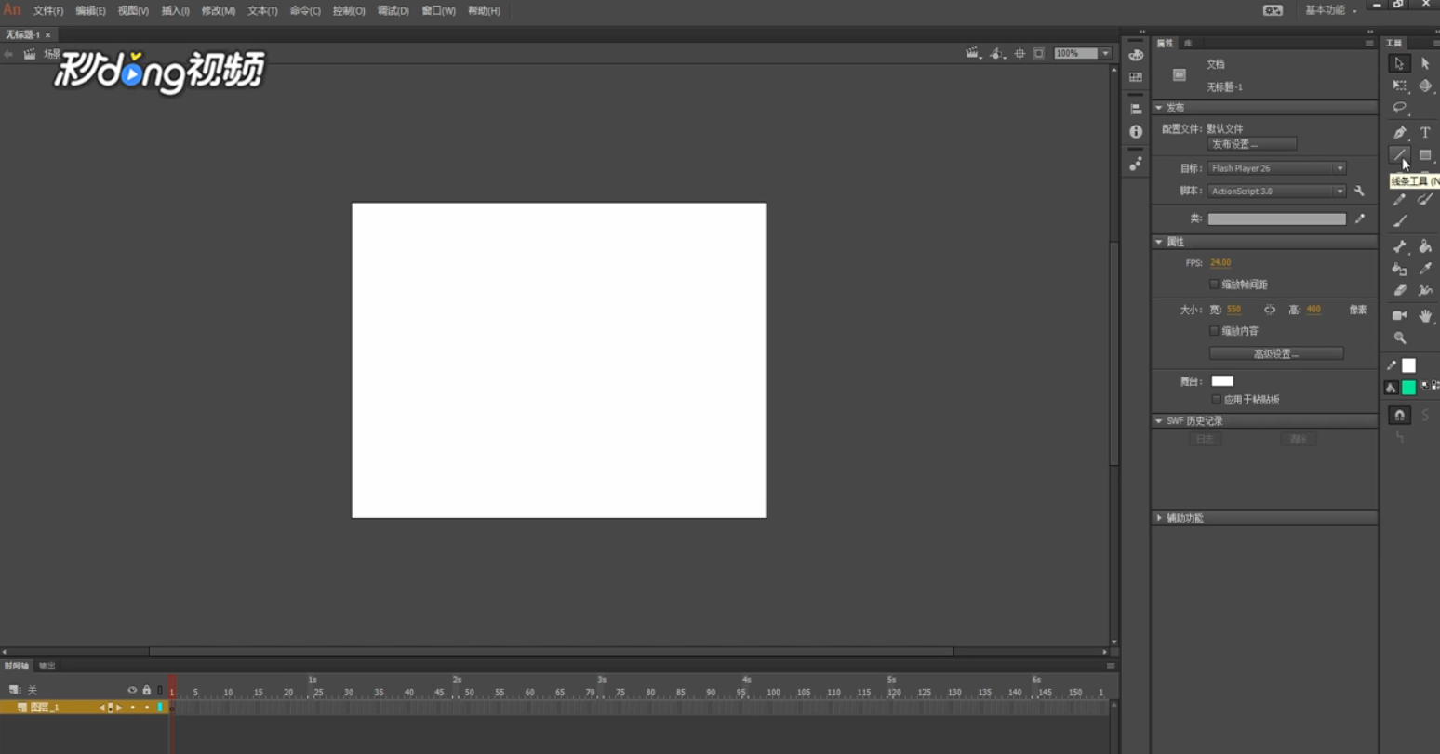
Task: Switch to the 输出 tab
Action: pos(47,667)
